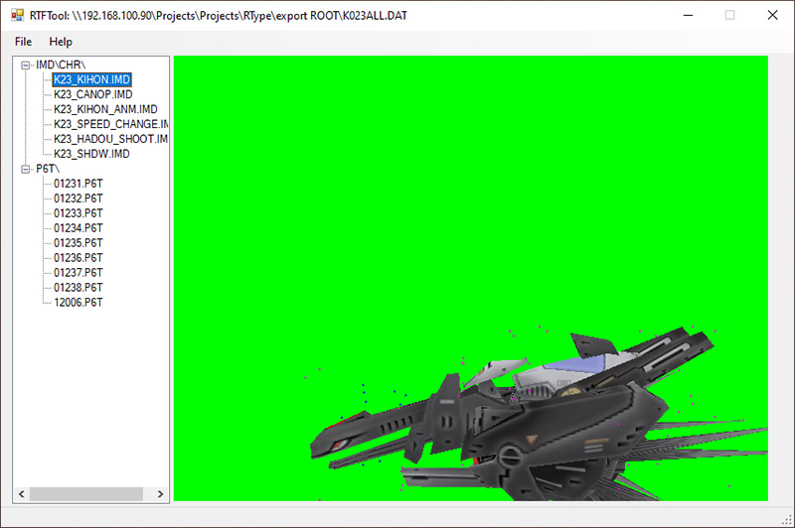Collapse the IMD\CHR\ tree node
This screenshot has height=528, width=795.
click(26, 65)
